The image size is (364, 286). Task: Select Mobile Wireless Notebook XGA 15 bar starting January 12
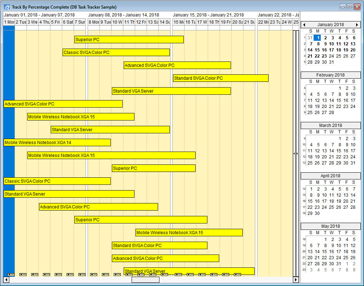click(x=189, y=233)
